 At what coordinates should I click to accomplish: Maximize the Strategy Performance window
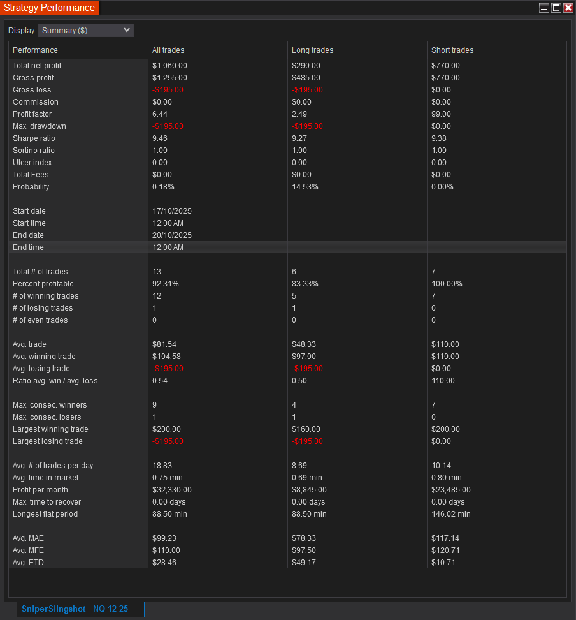coord(556,8)
